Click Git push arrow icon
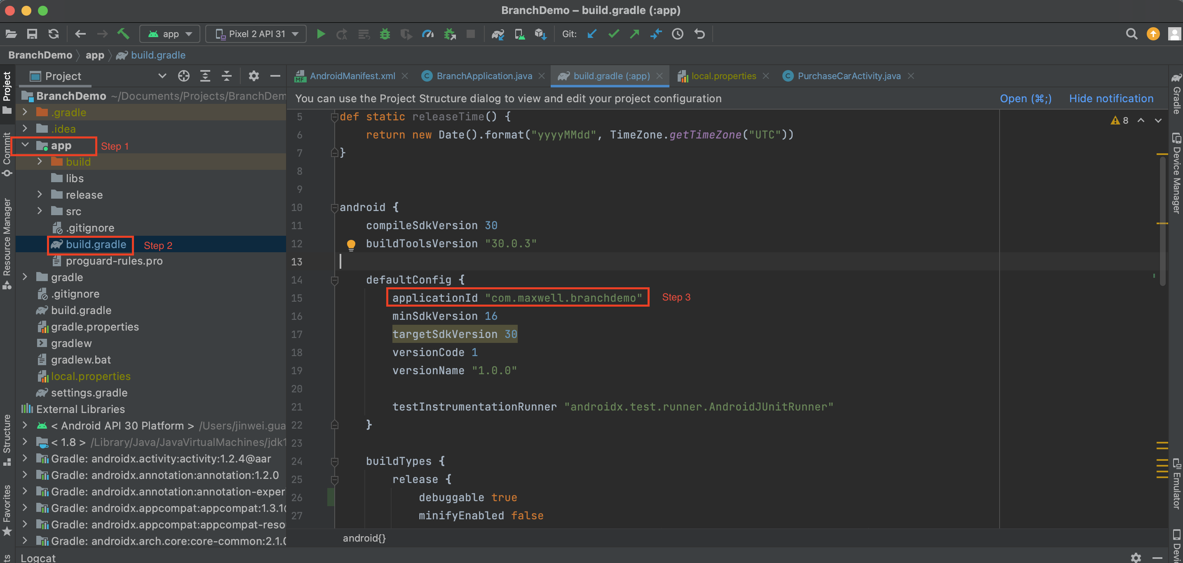 pyautogui.click(x=635, y=34)
